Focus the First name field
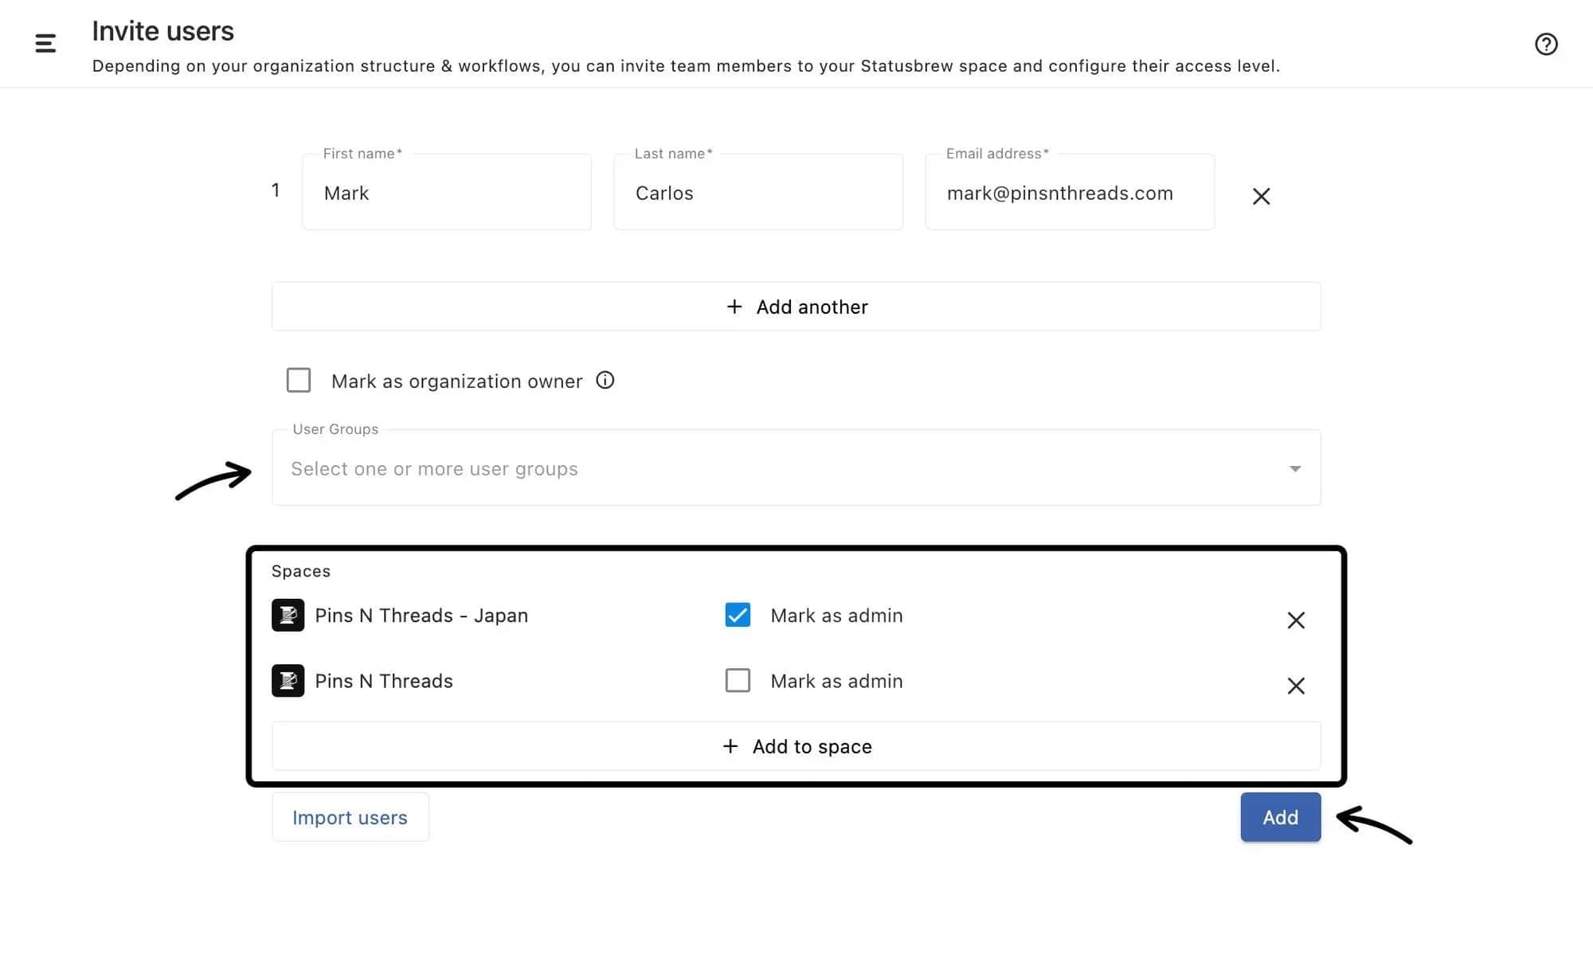The width and height of the screenshot is (1593, 978). [447, 192]
